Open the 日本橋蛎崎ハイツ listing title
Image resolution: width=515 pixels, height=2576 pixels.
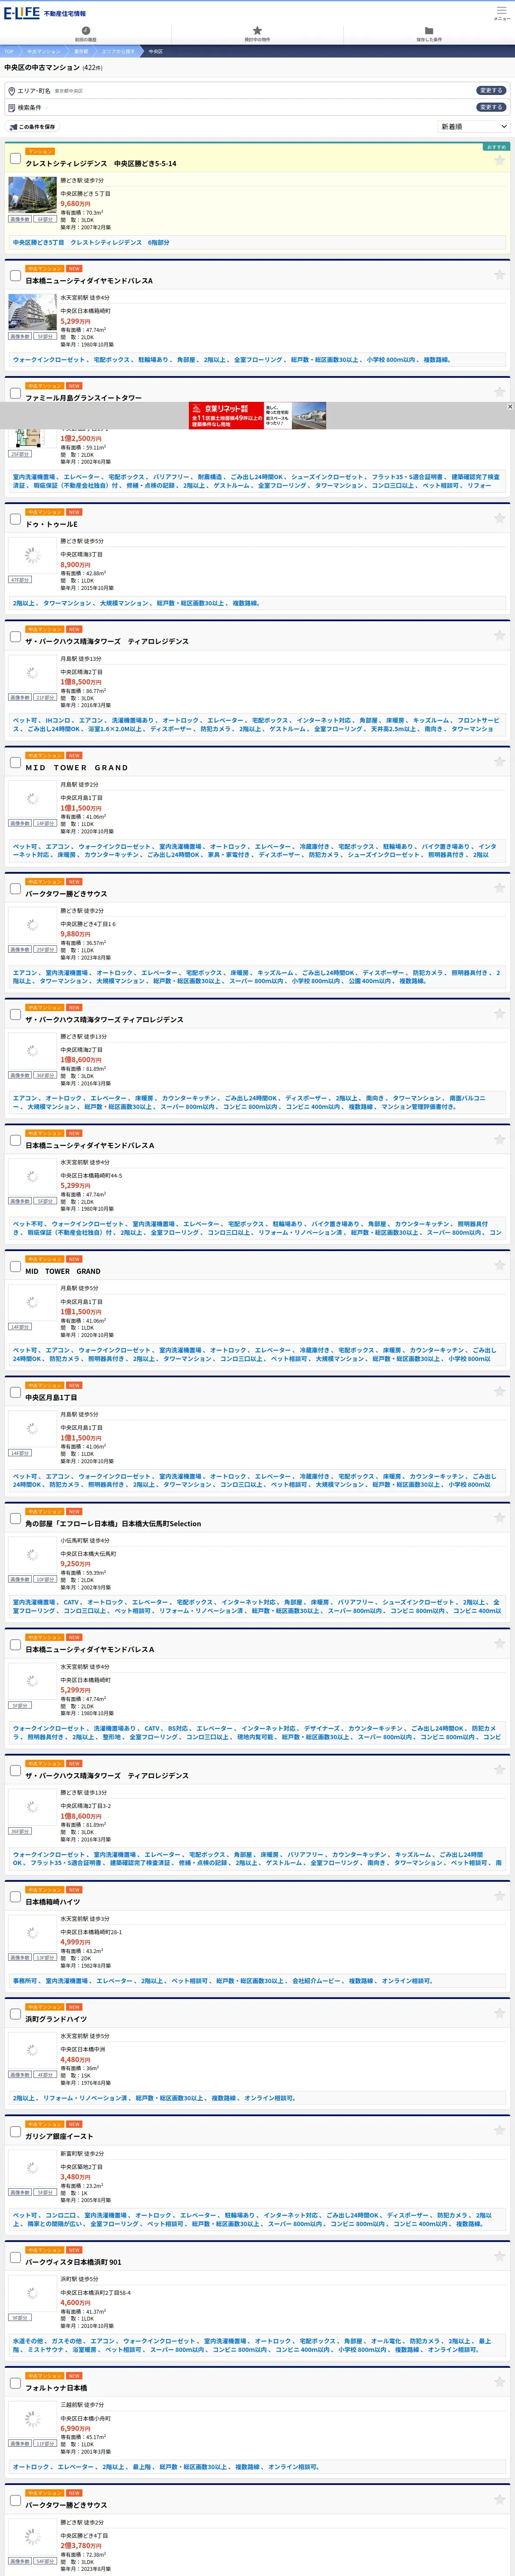(x=53, y=1902)
